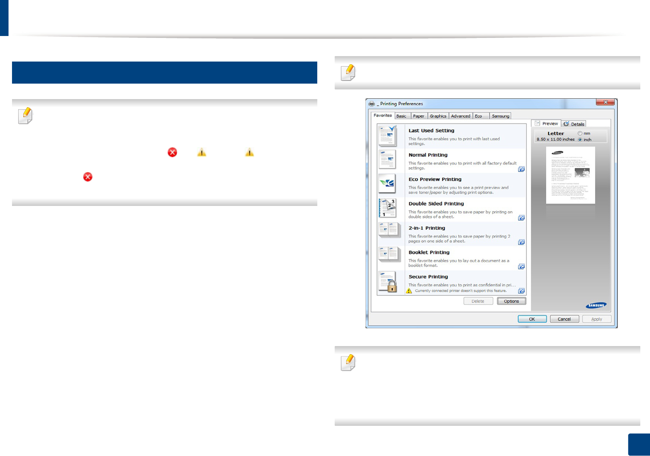Choose the 2-in-1 Printing layout icon
Screen dimensions: 650x456
389,230
